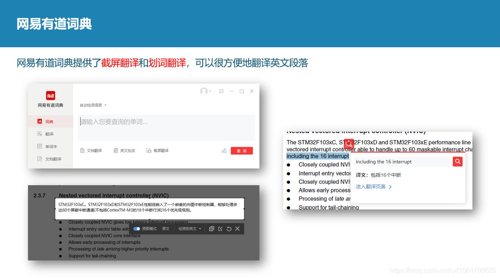The width and height of the screenshot is (500, 278).
Task: Click the word query input field
Action: 166,128
